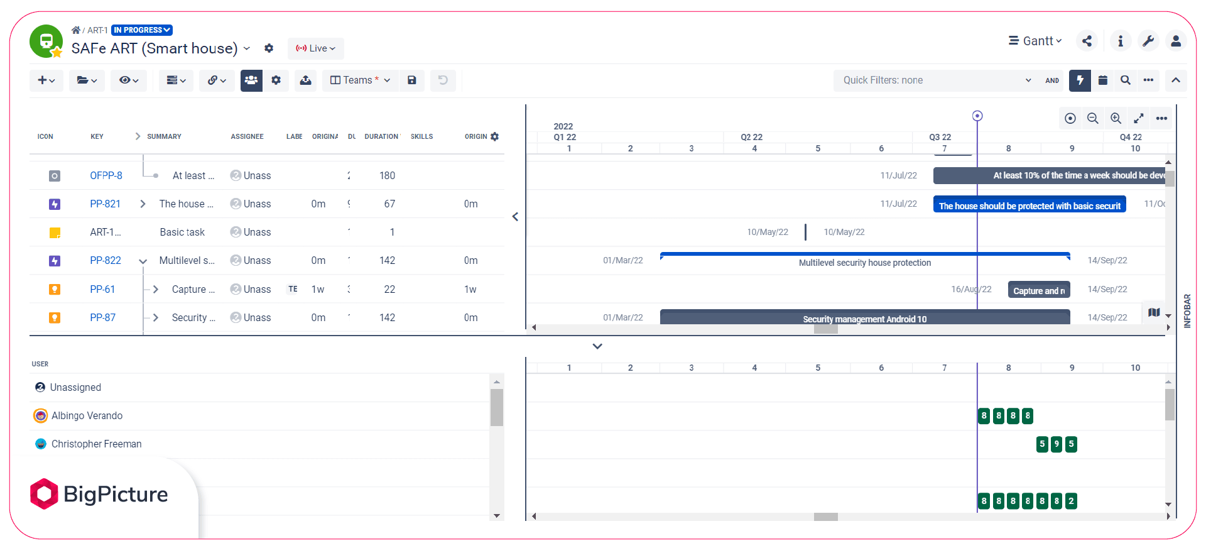Open the folder data menu
The height and width of the screenshot is (553, 1206).
click(87, 80)
